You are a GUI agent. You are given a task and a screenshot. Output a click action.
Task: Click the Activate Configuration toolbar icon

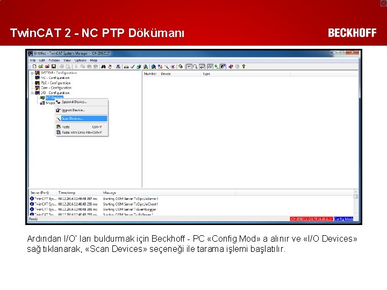click(x=139, y=67)
